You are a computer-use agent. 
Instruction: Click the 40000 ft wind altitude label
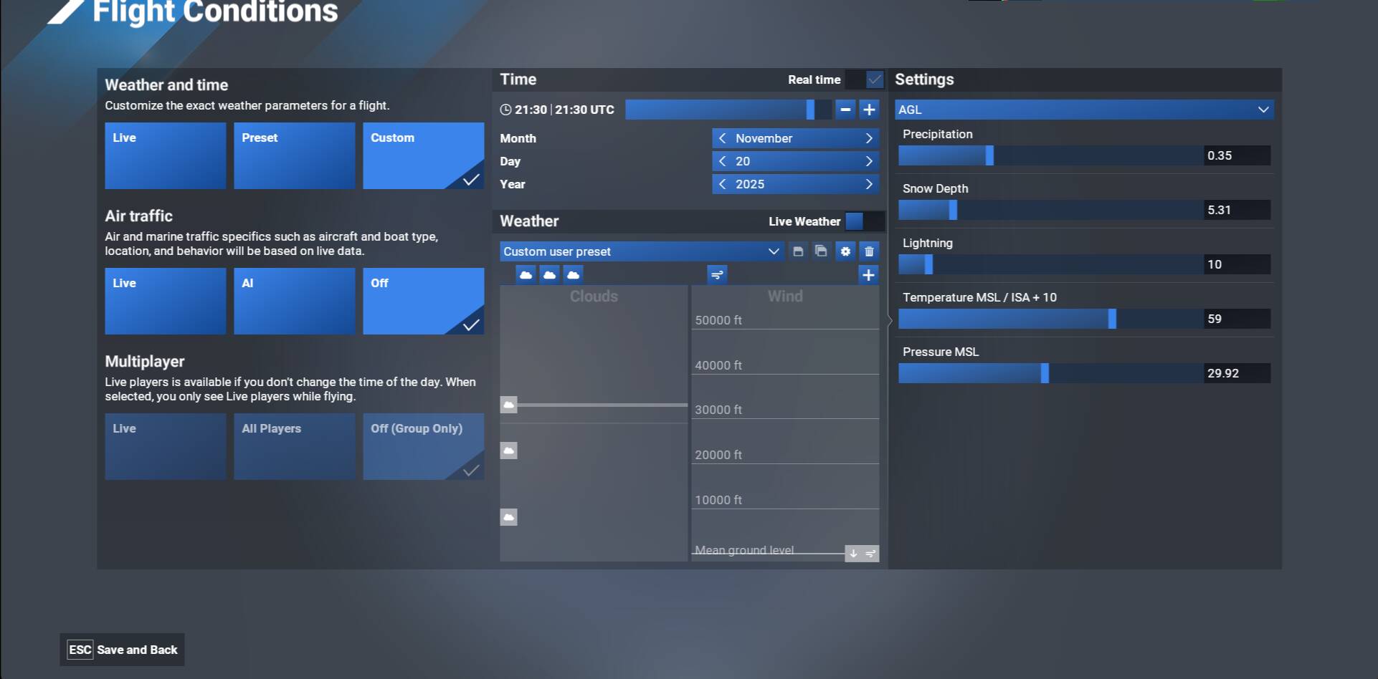(x=718, y=365)
